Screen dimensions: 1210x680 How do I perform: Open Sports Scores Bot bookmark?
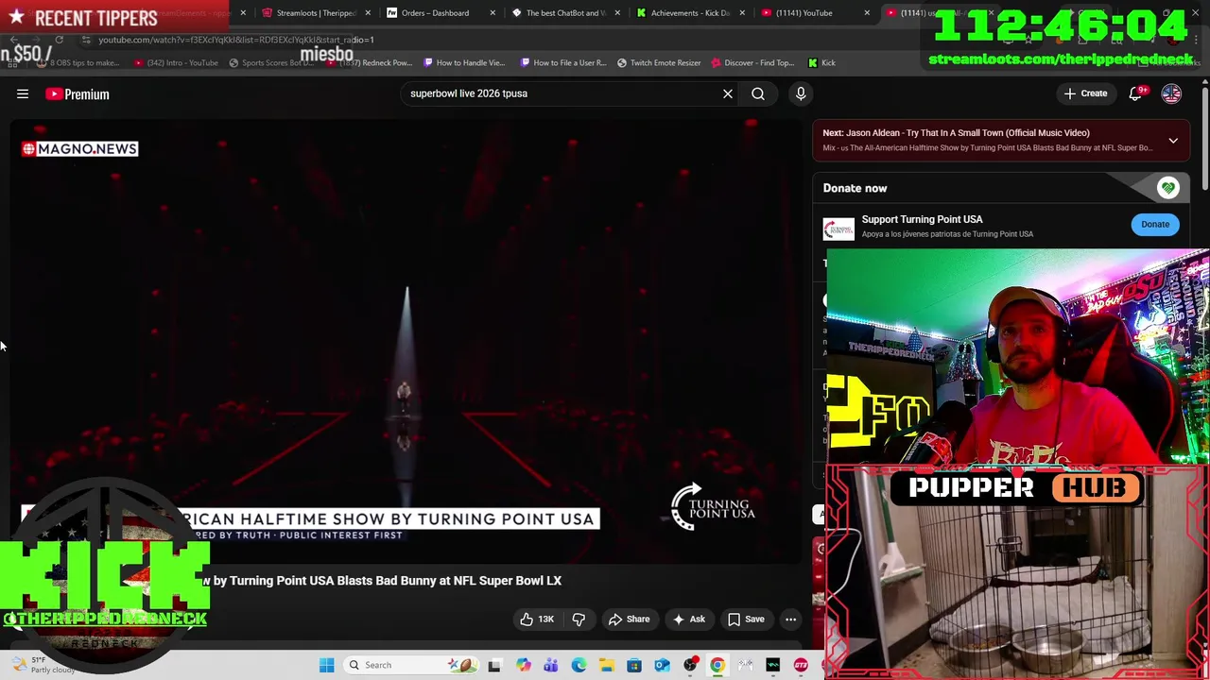(271, 62)
